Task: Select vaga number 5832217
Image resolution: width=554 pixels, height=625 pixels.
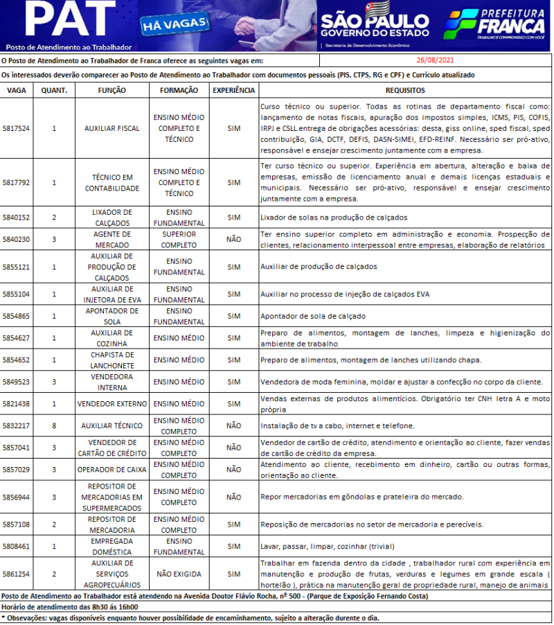Action: pos(16,425)
